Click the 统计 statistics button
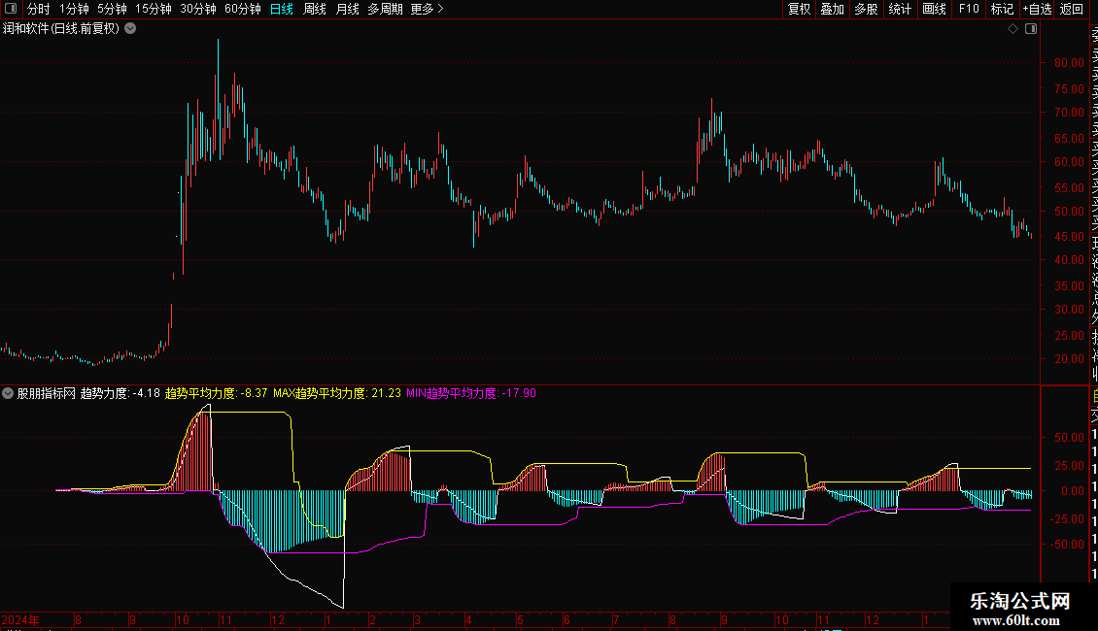The height and width of the screenshot is (631, 1098). tap(900, 9)
